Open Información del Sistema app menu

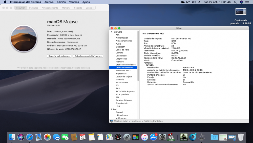click(x=26, y=2)
